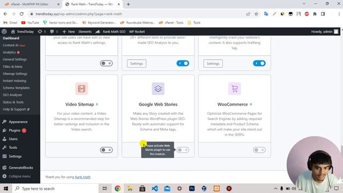Screen dimensions: 343x193
Task: Click taskbar search box
Action: (55, 188)
